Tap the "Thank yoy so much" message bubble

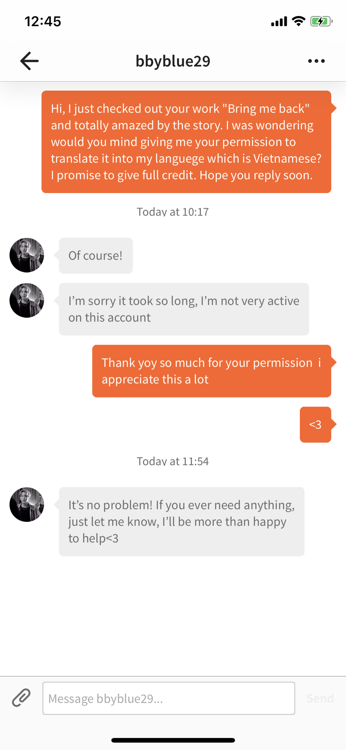211,371
